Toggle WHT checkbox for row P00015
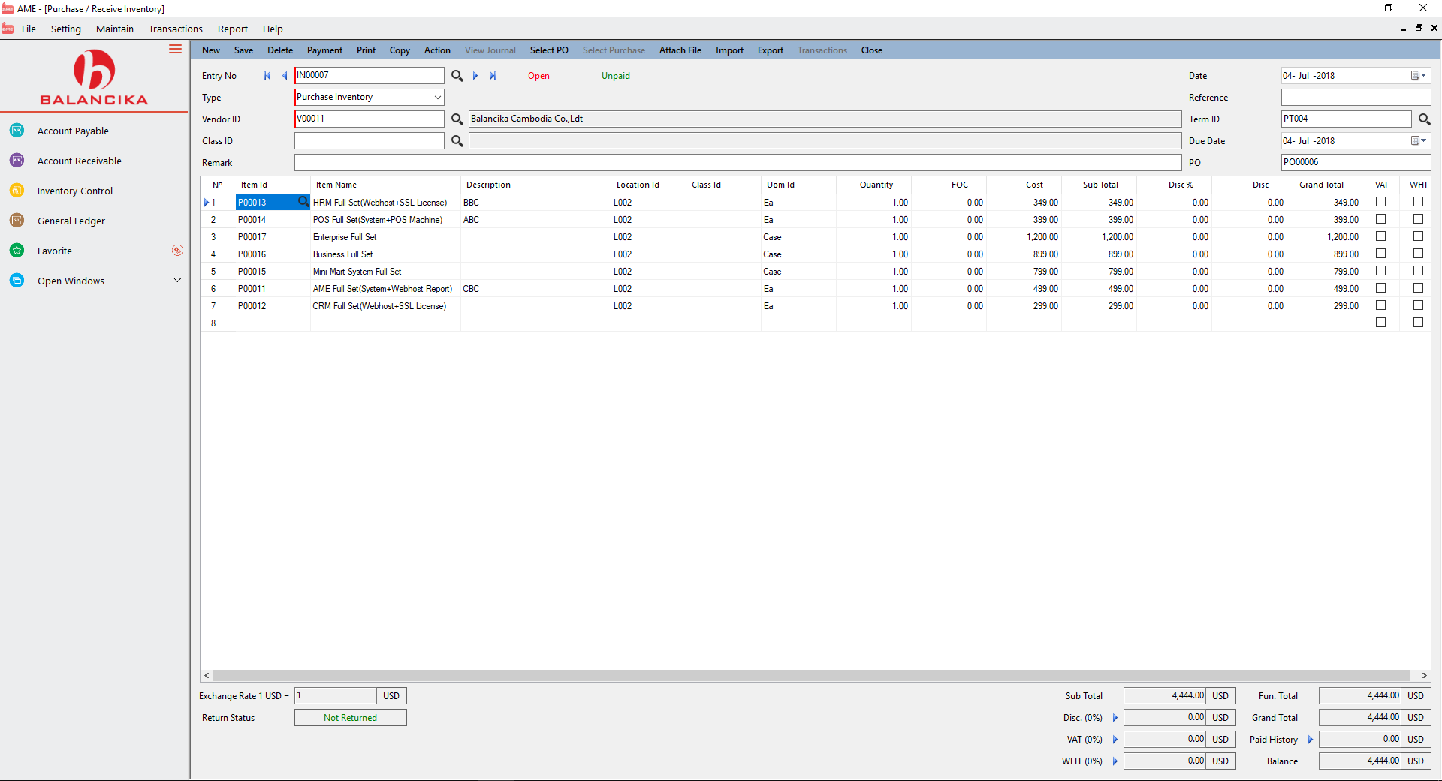The height and width of the screenshot is (781, 1442). [1418, 271]
